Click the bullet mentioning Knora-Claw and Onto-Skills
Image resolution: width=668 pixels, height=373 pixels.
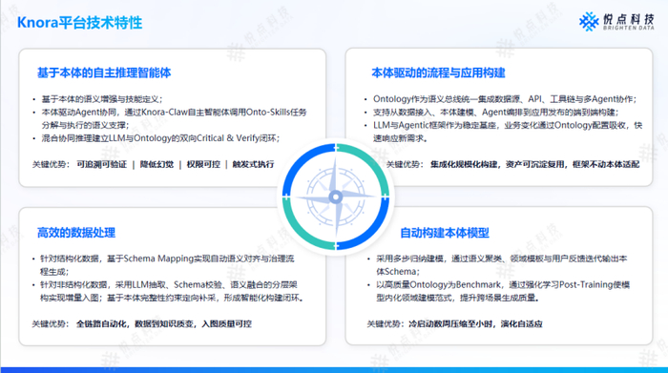(170, 118)
